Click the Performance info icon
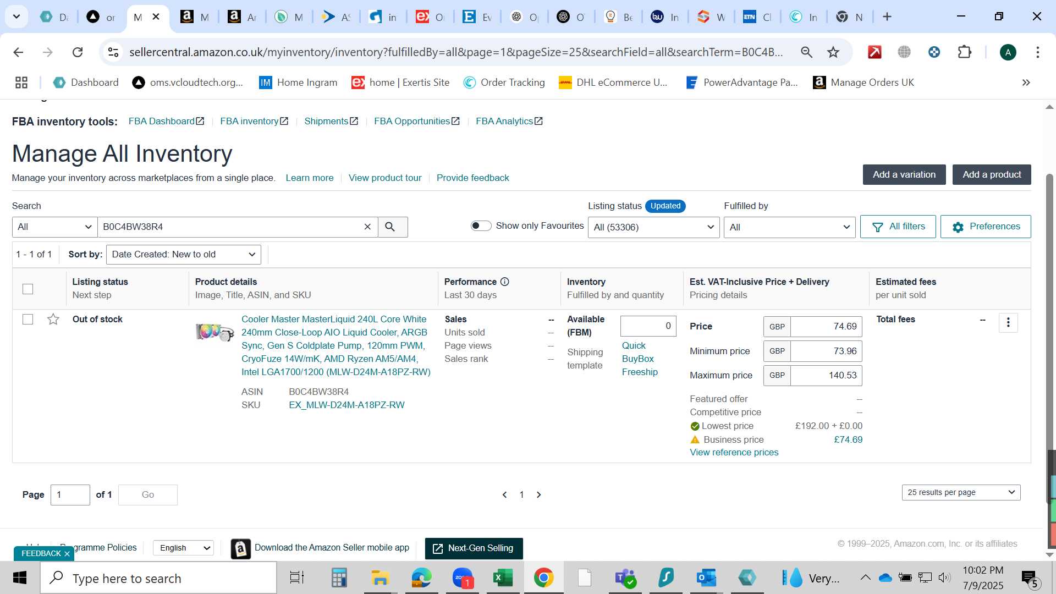Viewport: 1056px width, 594px height. (504, 282)
